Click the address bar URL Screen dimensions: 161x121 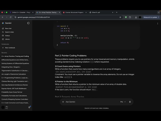tap(34, 17)
